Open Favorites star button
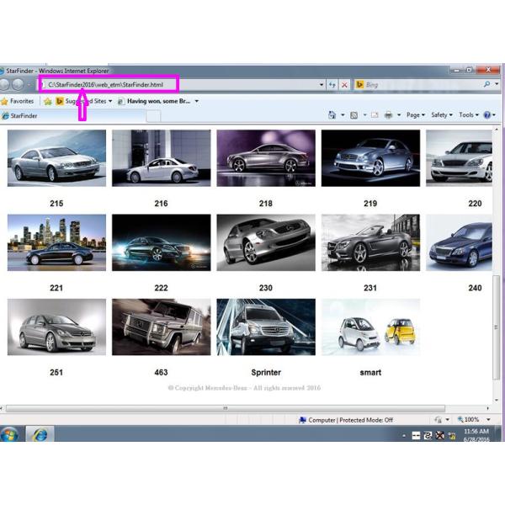505x505 pixels. pos(18,101)
